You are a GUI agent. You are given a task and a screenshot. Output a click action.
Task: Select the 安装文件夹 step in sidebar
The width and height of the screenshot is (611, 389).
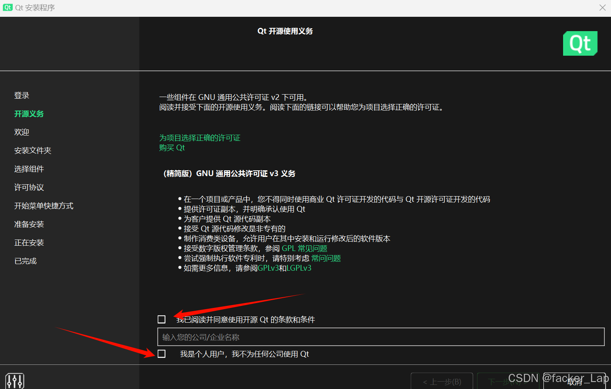pos(33,151)
